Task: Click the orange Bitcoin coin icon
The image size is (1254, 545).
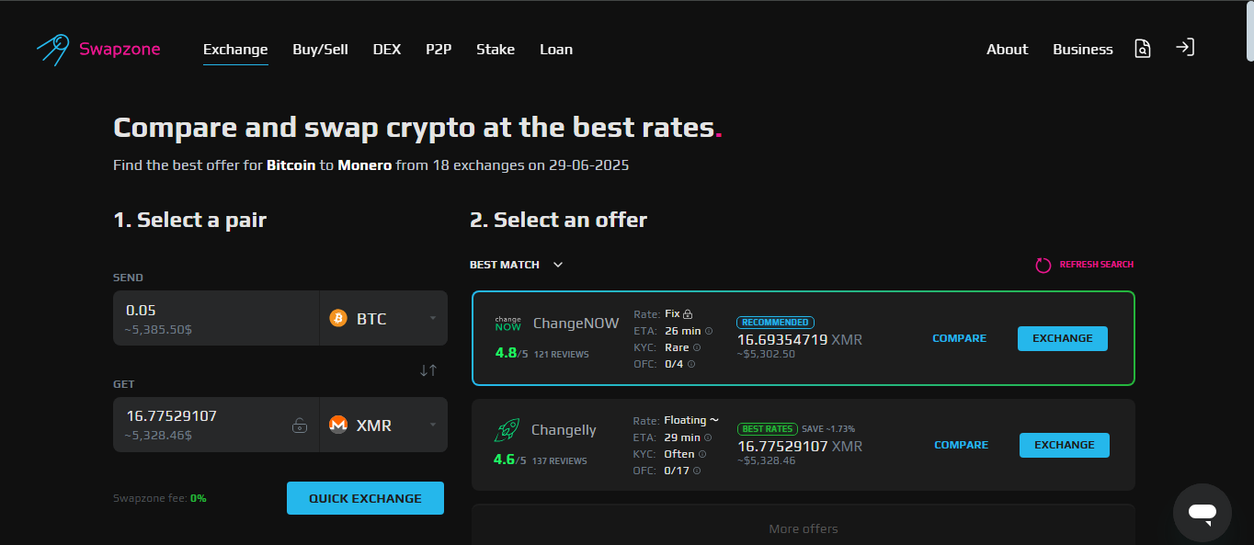Action: [x=338, y=318]
